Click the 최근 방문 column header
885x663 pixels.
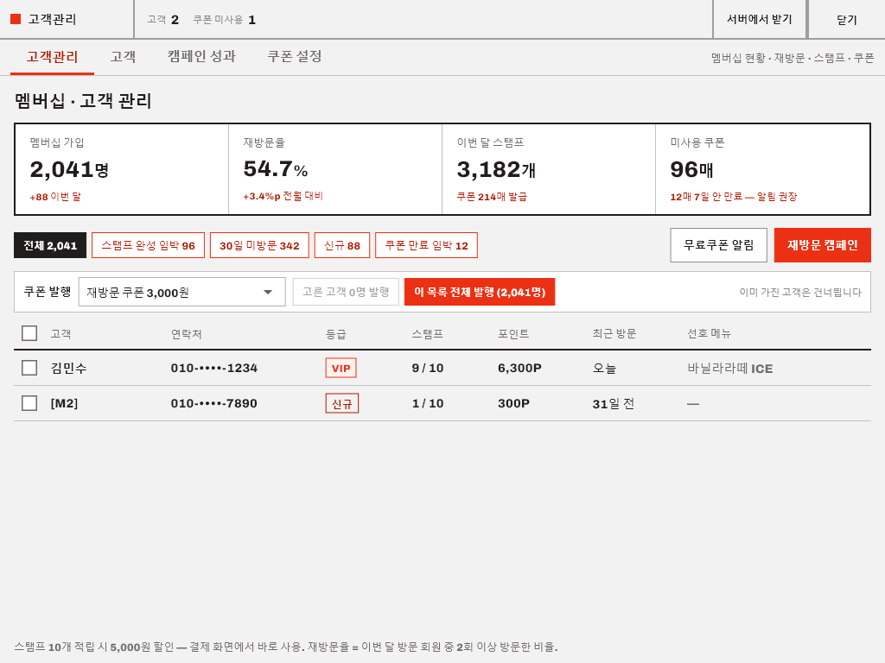click(x=614, y=334)
